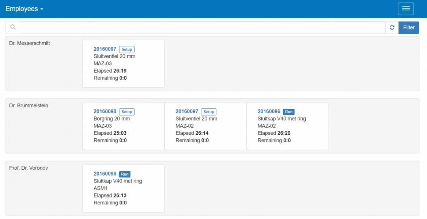
Task: Open order 20160097 under Dr. Brümmelstein
Action: [x=187, y=112]
